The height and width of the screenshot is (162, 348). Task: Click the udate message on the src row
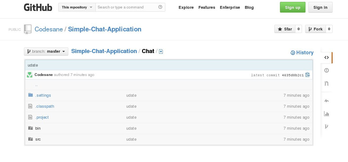click(131, 139)
